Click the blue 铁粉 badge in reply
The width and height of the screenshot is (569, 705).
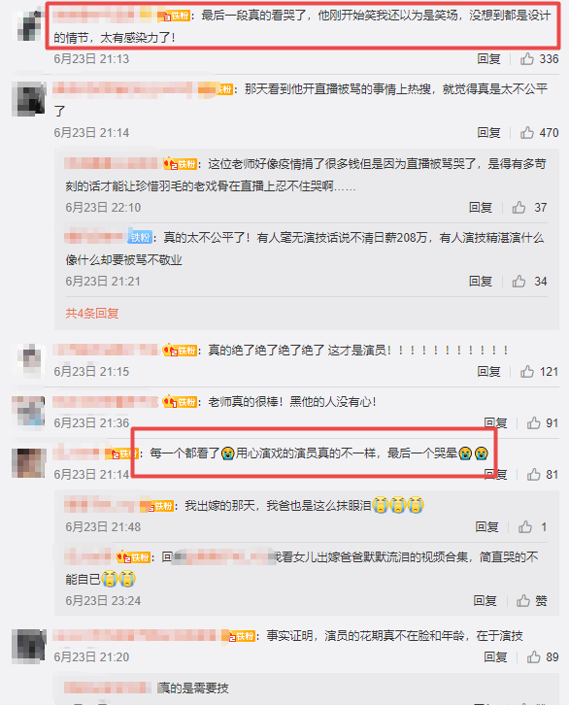pyautogui.click(x=140, y=237)
